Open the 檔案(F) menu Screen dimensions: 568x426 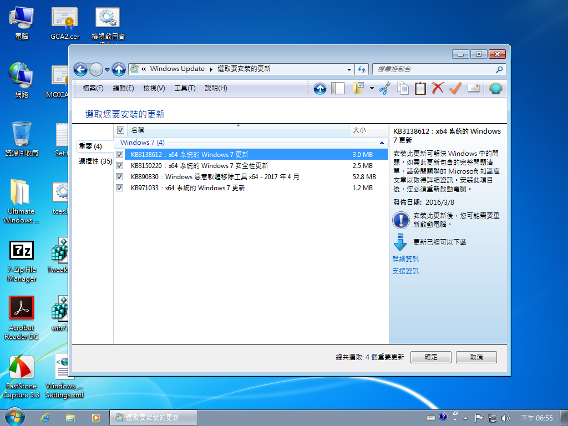pyautogui.click(x=93, y=88)
